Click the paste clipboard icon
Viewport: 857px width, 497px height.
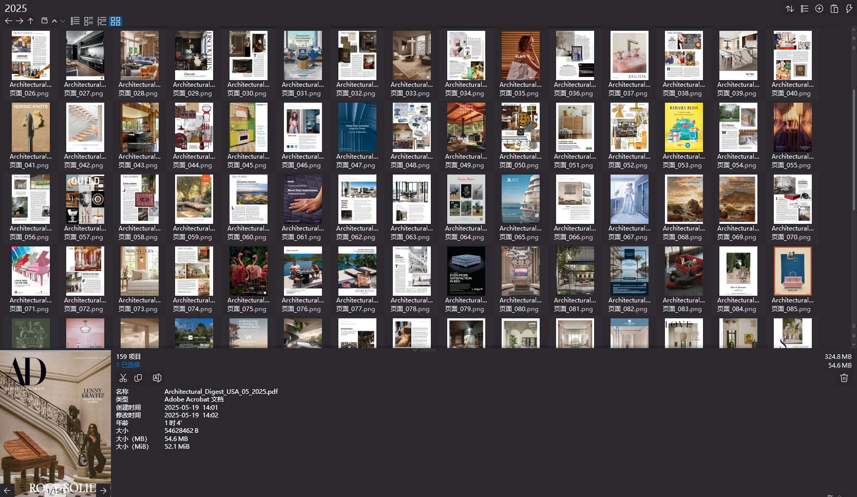point(834,9)
